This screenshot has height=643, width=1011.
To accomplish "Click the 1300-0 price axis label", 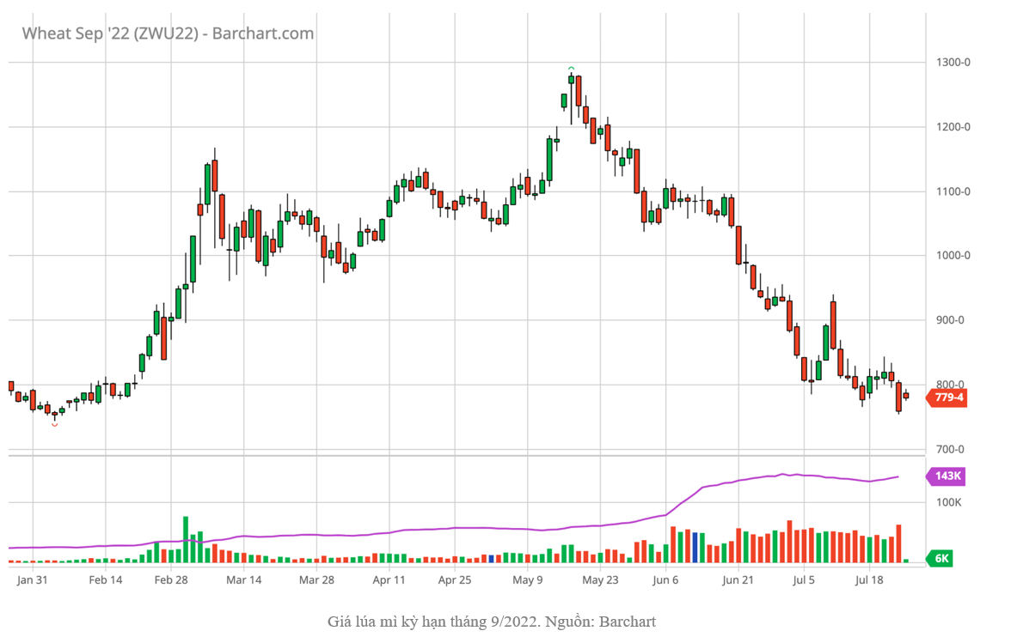I will [953, 63].
